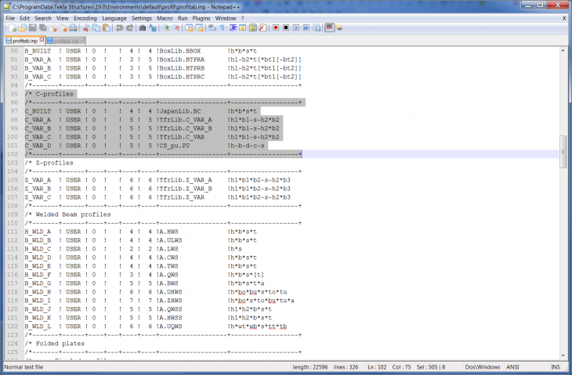The height and width of the screenshot is (375, 572).
Task: Click the Cut toolbar icon
Action: click(x=85, y=28)
